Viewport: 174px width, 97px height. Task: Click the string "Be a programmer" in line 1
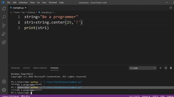click(59, 17)
